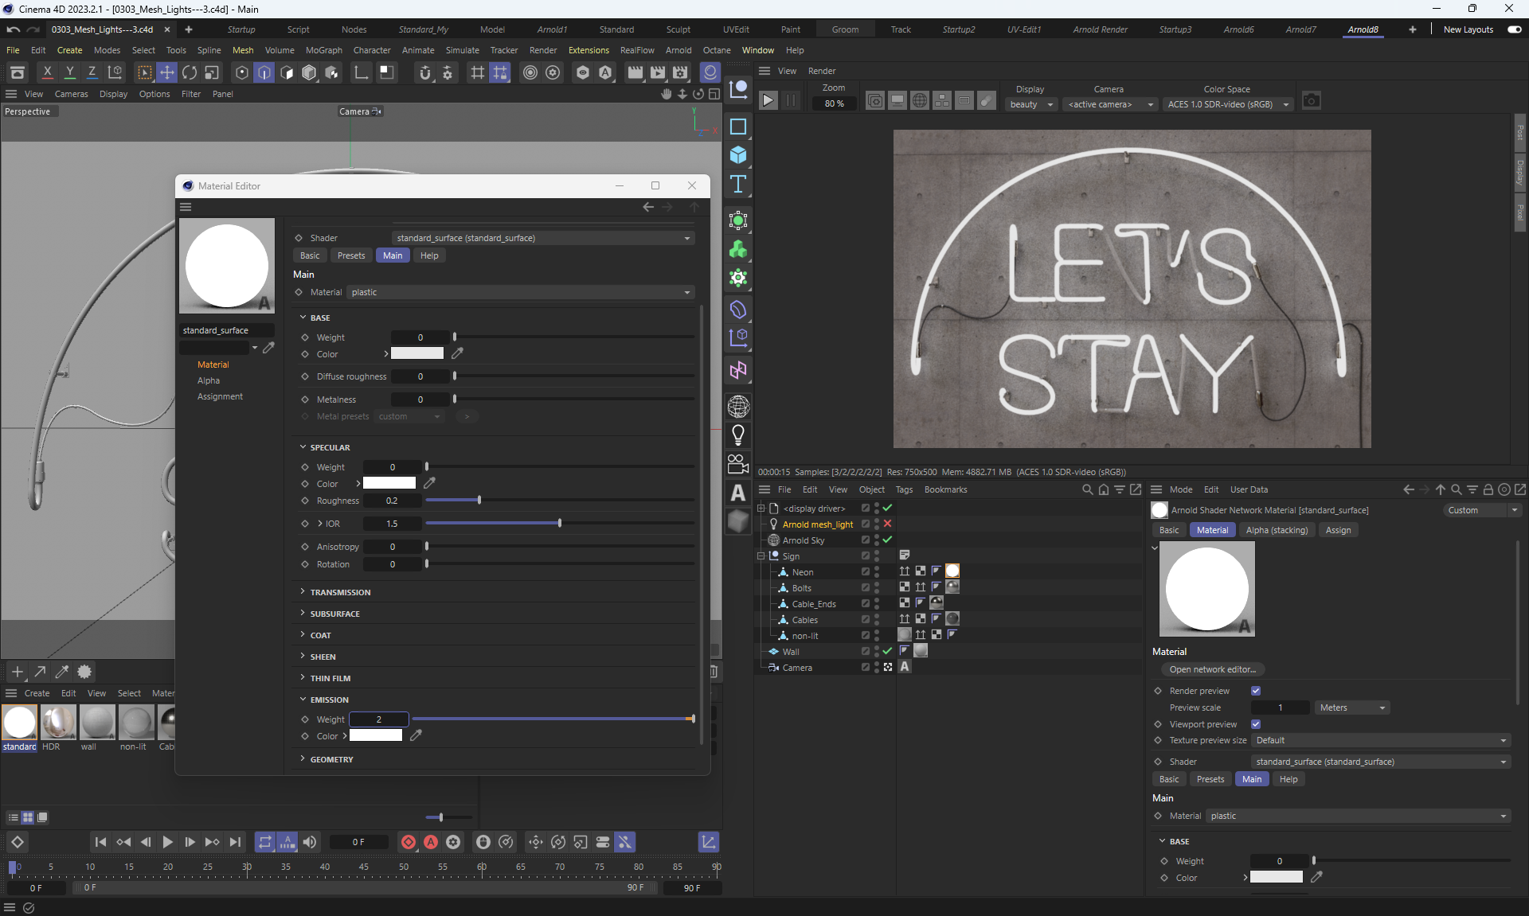Click Open network editor button
Image resolution: width=1529 pixels, height=916 pixels.
[x=1212, y=669]
